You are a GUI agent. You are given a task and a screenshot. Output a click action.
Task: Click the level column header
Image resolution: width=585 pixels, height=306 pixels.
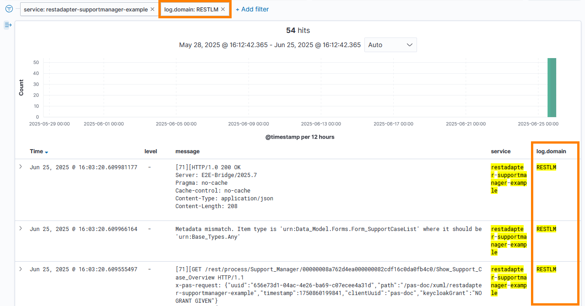[x=151, y=151]
